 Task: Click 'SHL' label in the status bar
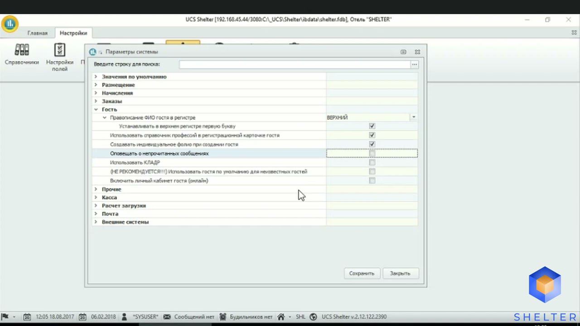[300, 317]
